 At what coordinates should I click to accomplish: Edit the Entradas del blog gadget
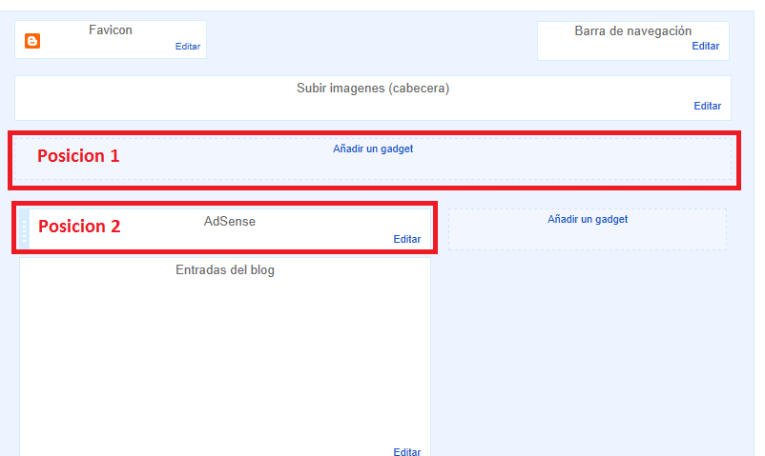pos(407,451)
